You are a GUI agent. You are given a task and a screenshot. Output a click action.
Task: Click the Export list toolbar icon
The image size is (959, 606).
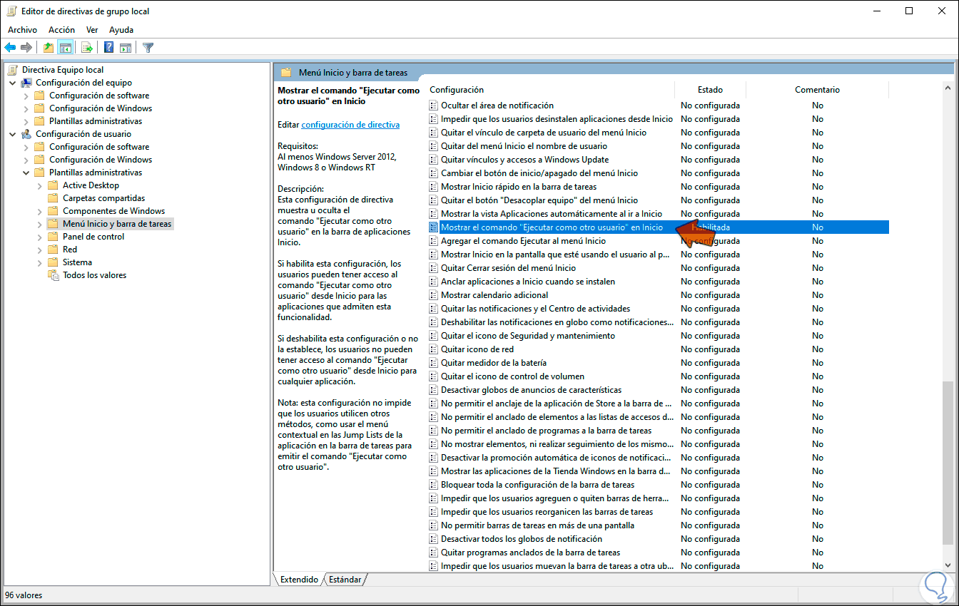coord(86,48)
